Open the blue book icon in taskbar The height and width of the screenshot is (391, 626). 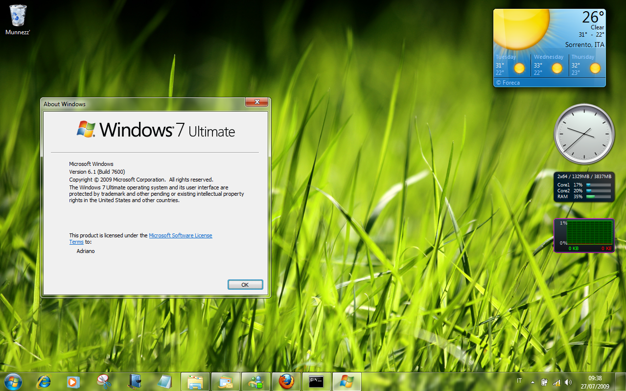[134, 382]
